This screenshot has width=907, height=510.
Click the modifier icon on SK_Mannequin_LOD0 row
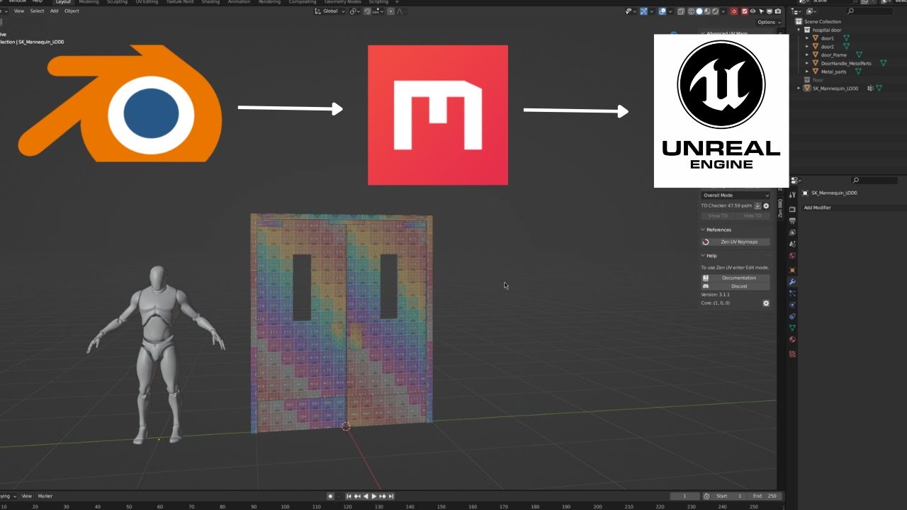click(870, 89)
